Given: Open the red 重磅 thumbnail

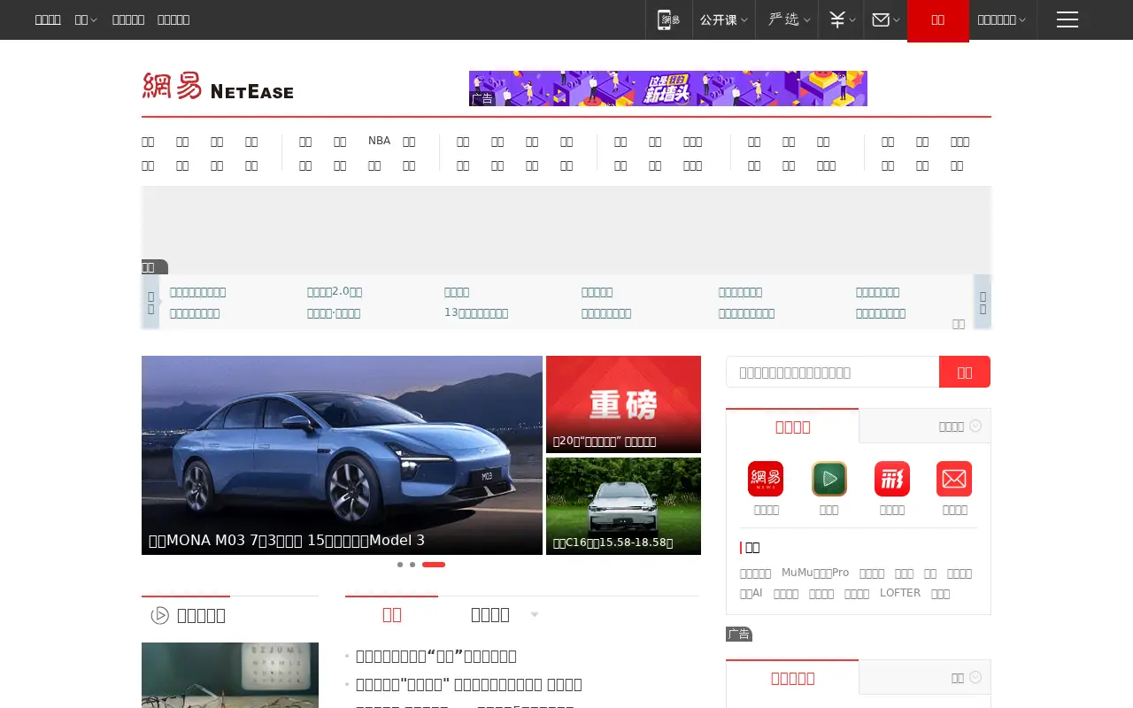Looking at the screenshot, I should tap(623, 404).
